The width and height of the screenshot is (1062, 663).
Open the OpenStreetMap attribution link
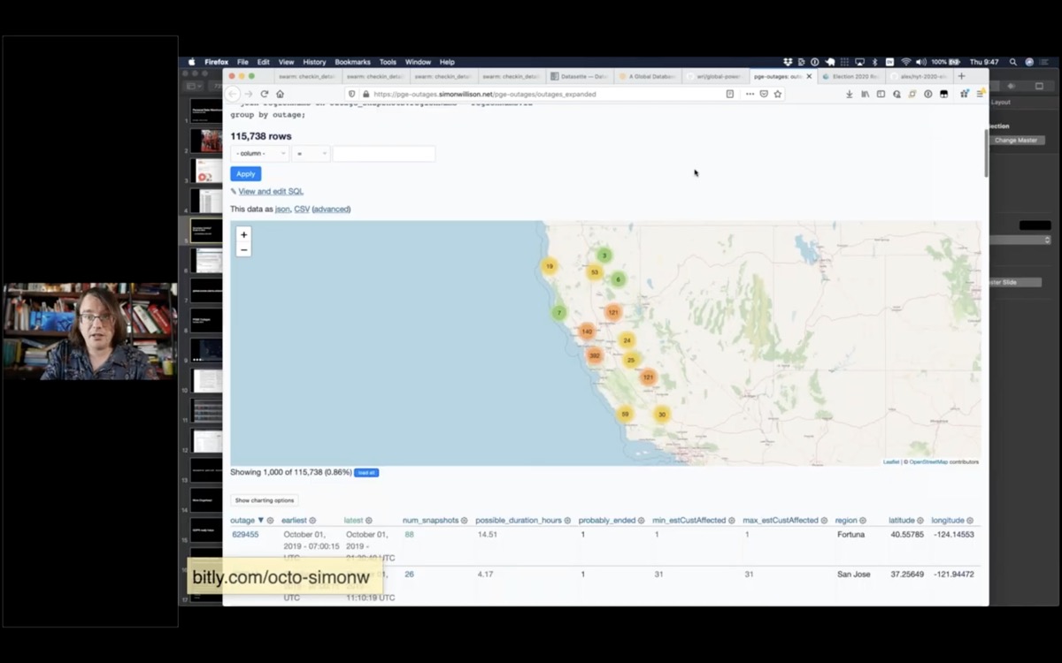[928, 461]
